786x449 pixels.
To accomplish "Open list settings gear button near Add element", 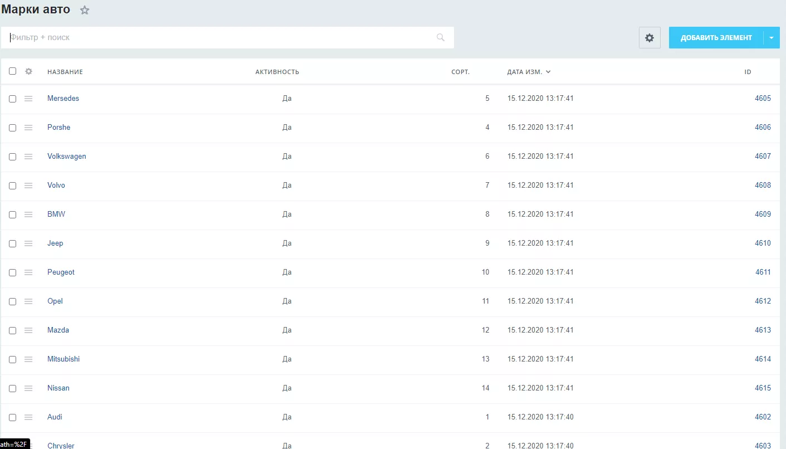I will [650, 38].
